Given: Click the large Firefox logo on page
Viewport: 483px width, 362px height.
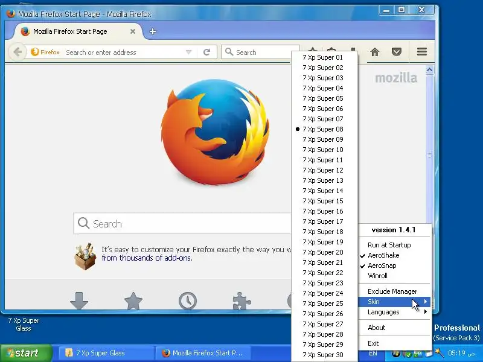Looking at the screenshot, I should pos(215,132).
